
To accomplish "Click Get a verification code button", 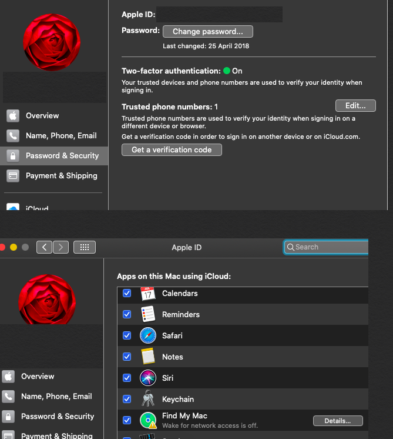I will 172,150.
